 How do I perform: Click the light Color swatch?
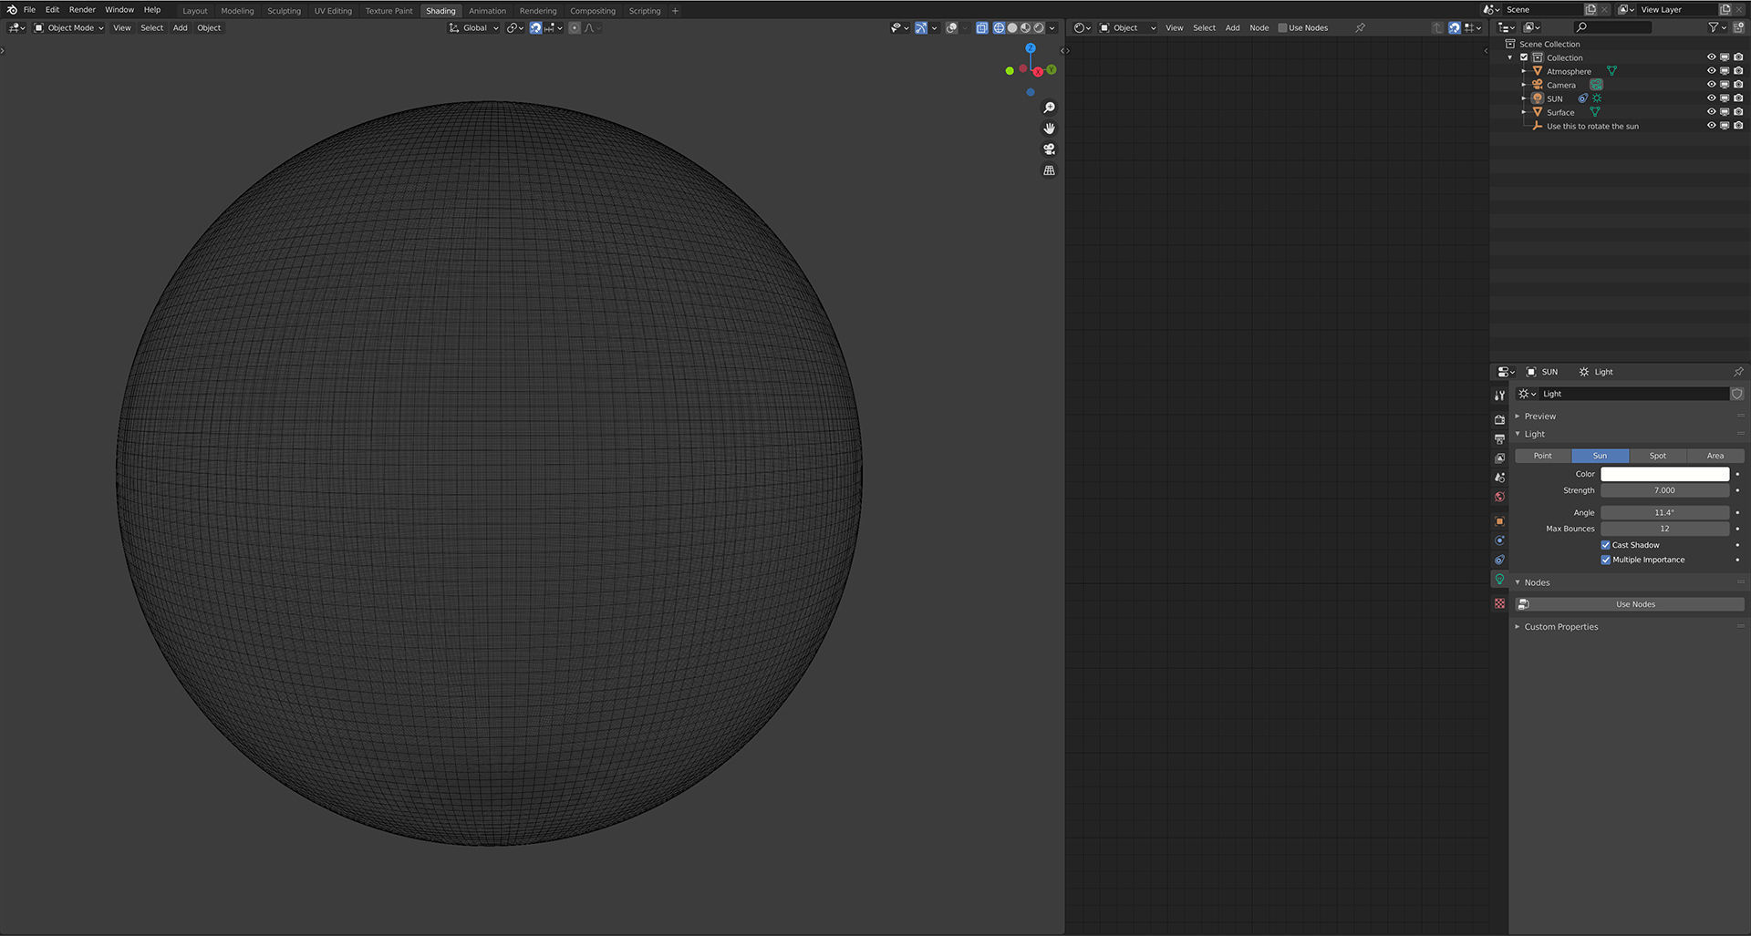click(1664, 474)
